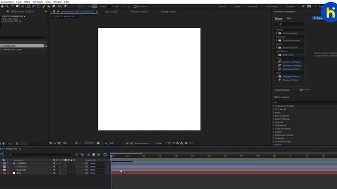Select the Rotation tool
Viewport: 337px width, 189px height.
click(x=13, y=6)
